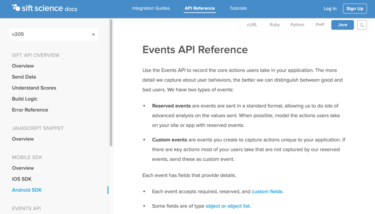This screenshot has height=214, width=375.
Task: Switch code samples to Python
Action: click(297, 25)
